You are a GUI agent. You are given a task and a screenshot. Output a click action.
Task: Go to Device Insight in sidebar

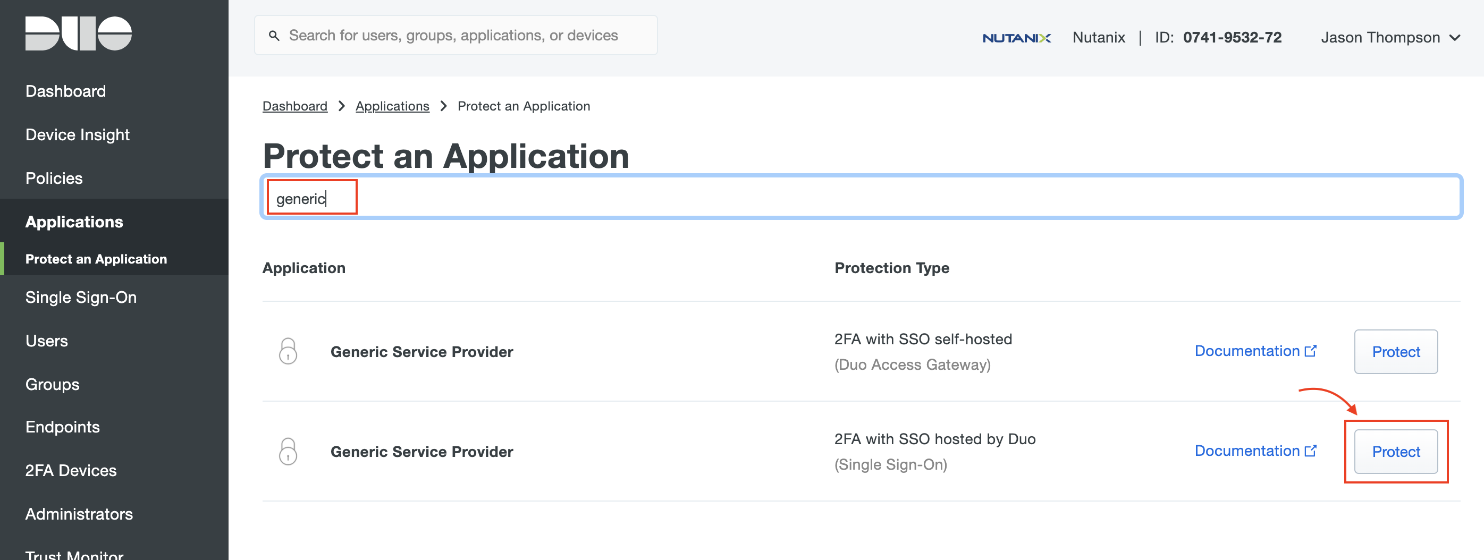77,134
